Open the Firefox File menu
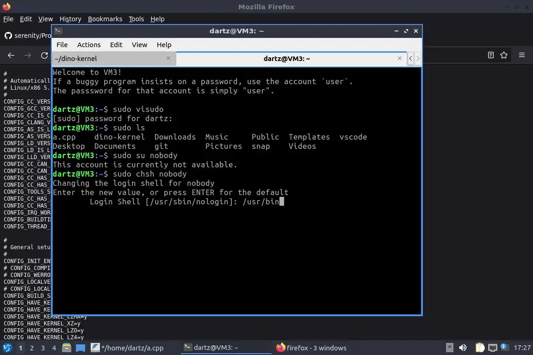 8,19
